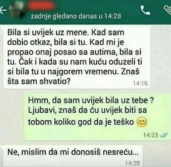
Task: Open attachments with the paperclip icon
Action: point(168,9)
